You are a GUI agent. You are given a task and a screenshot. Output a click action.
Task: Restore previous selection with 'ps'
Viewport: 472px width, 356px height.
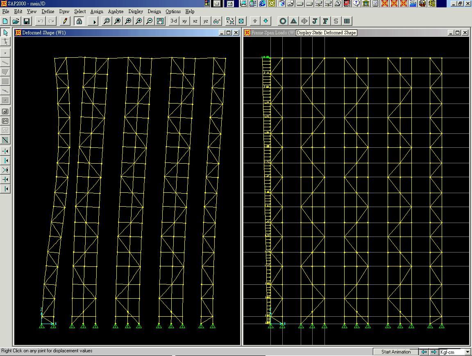pos(5,121)
